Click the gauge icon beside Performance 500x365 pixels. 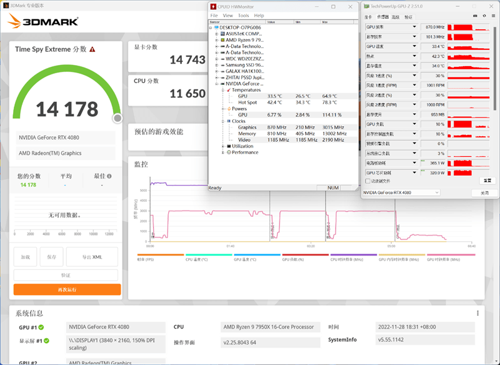tap(229, 152)
